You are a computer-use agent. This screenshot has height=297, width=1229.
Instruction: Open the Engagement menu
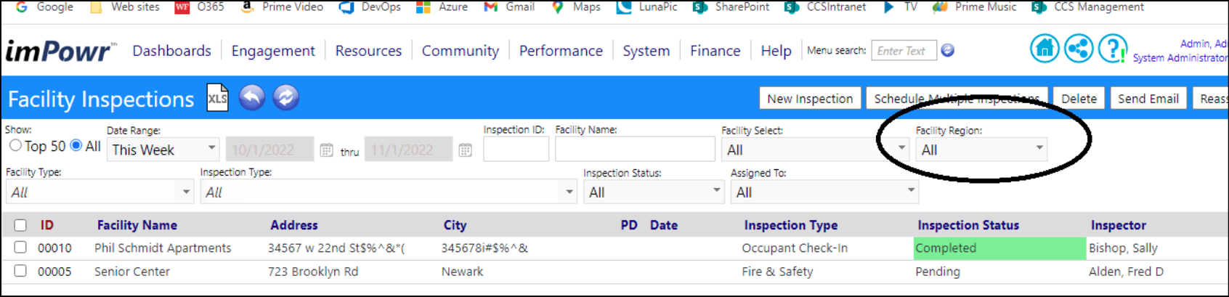point(273,51)
